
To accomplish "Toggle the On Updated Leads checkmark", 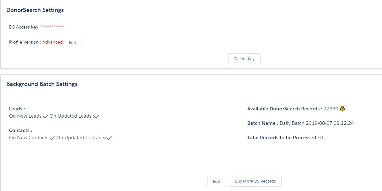I will click(x=97, y=116).
